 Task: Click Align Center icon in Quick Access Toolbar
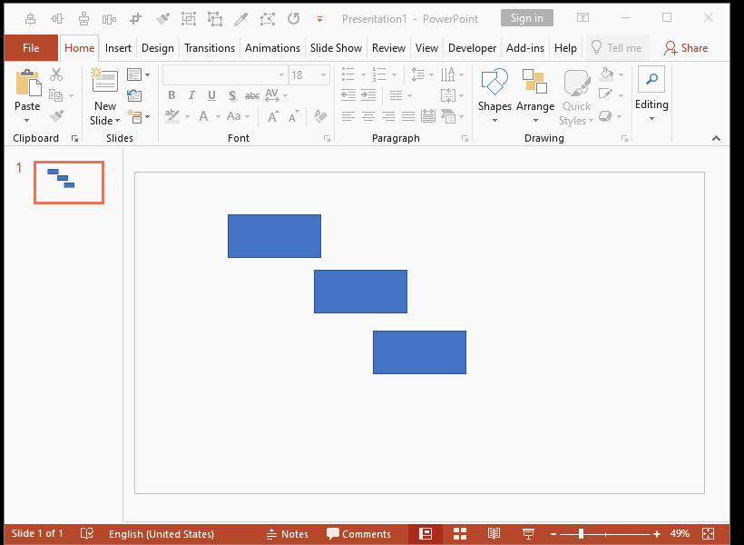(x=30, y=19)
